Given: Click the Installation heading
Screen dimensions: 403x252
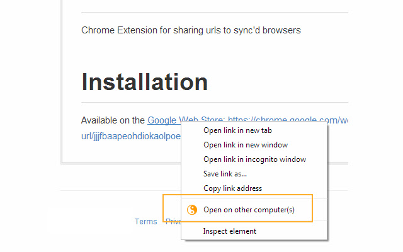Looking at the screenshot, I should point(144,82).
